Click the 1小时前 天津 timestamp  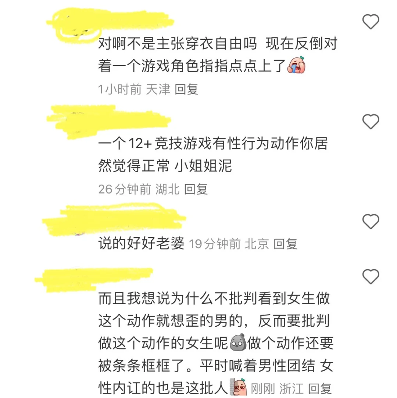134,89
